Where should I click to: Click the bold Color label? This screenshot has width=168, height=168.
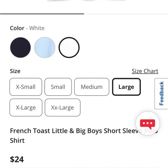tap(17, 28)
